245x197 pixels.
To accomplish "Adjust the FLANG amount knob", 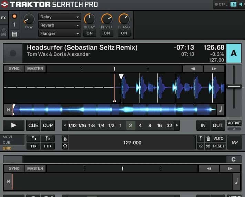I will click(124, 19).
